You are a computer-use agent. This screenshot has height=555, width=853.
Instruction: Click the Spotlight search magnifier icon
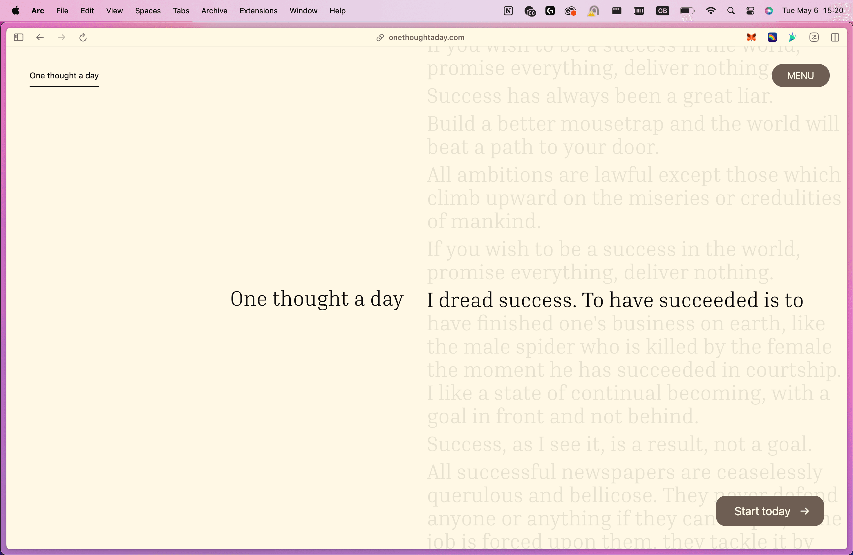731,11
